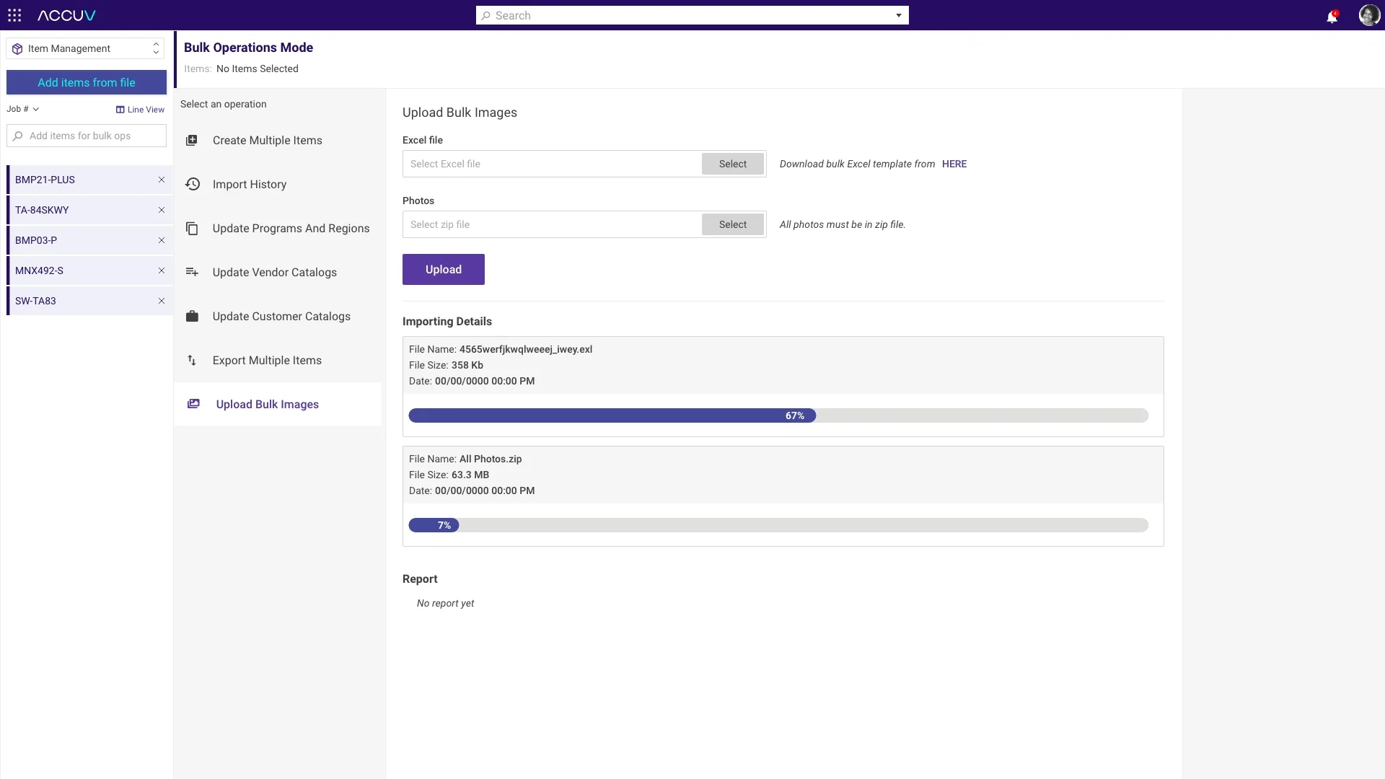The image size is (1385, 779).
Task: Click Select button for Excel file
Action: click(733, 164)
